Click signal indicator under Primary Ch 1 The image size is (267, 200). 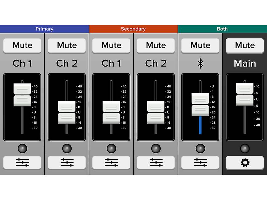click(x=22, y=148)
